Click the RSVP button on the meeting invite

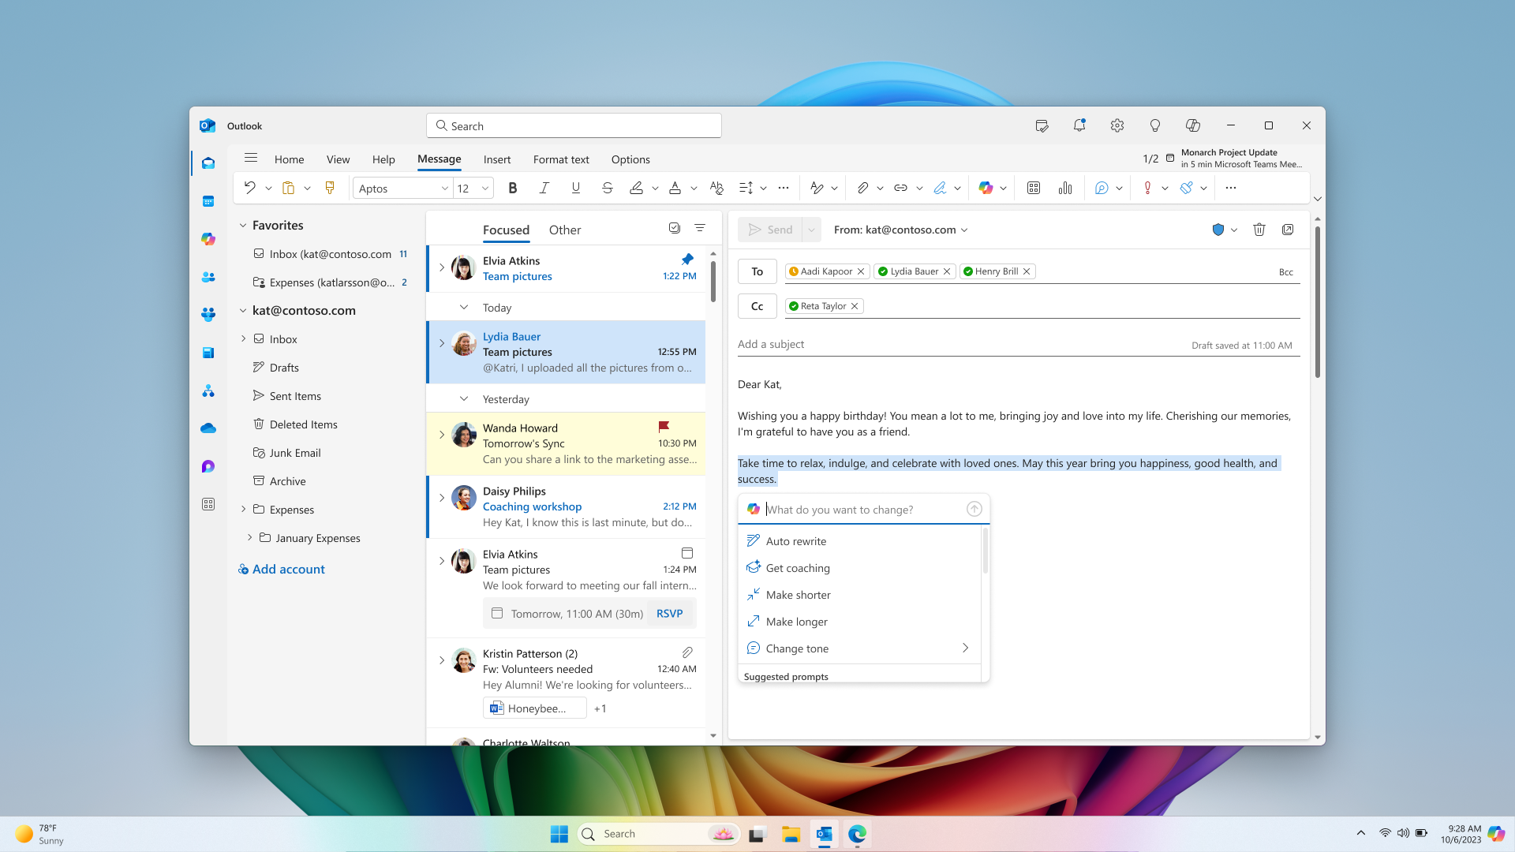(x=670, y=614)
